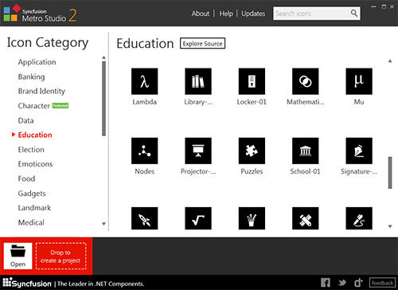Click the Featured badge next to Character
Viewport: 398px width, 290px height.
(60, 105)
